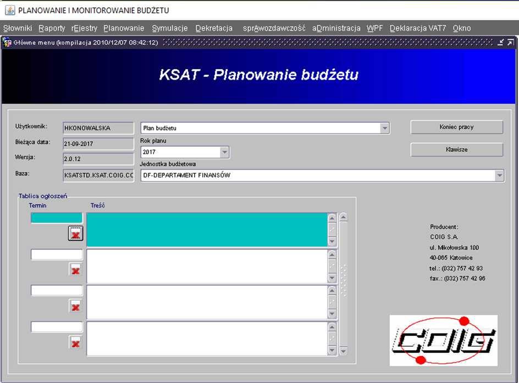519x383 pixels.
Task: Click the fourth Treść text area
Action: click(207, 339)
